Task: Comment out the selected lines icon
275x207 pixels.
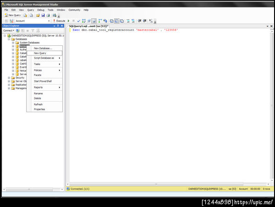Action: click(x=128, y=21)
